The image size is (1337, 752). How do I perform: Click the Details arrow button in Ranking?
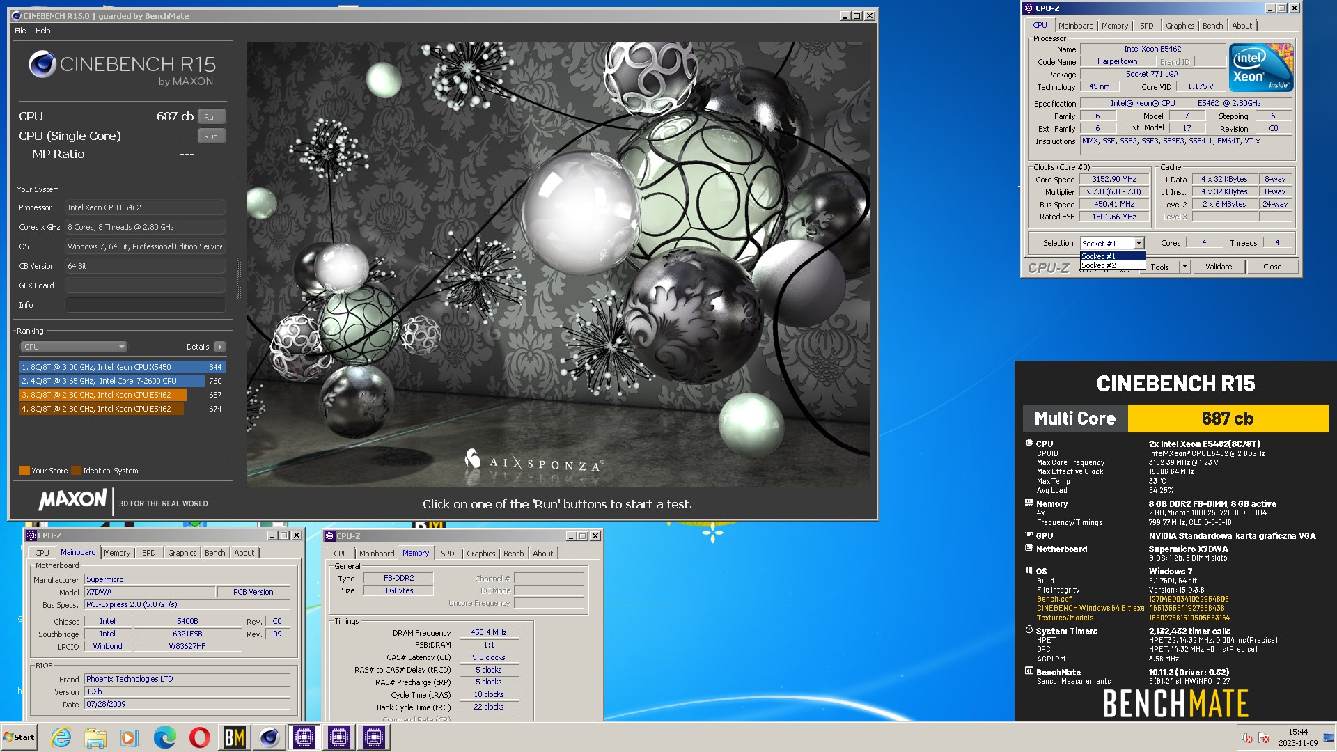pos(220,347)
